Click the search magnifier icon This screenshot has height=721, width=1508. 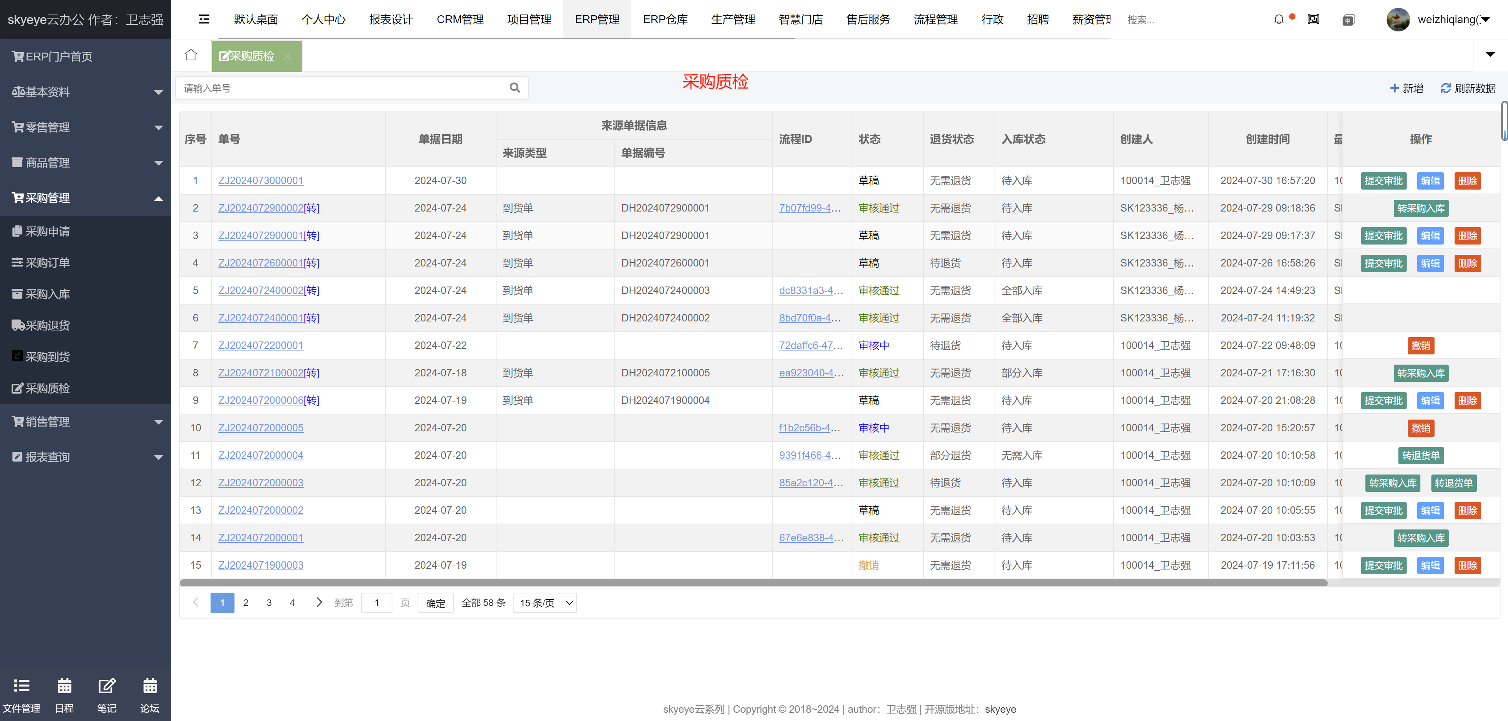tap(515, 88)
